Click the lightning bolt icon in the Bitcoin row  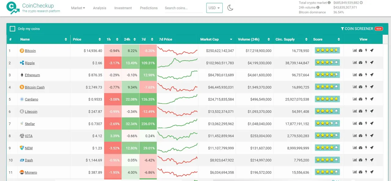[366, 50]
